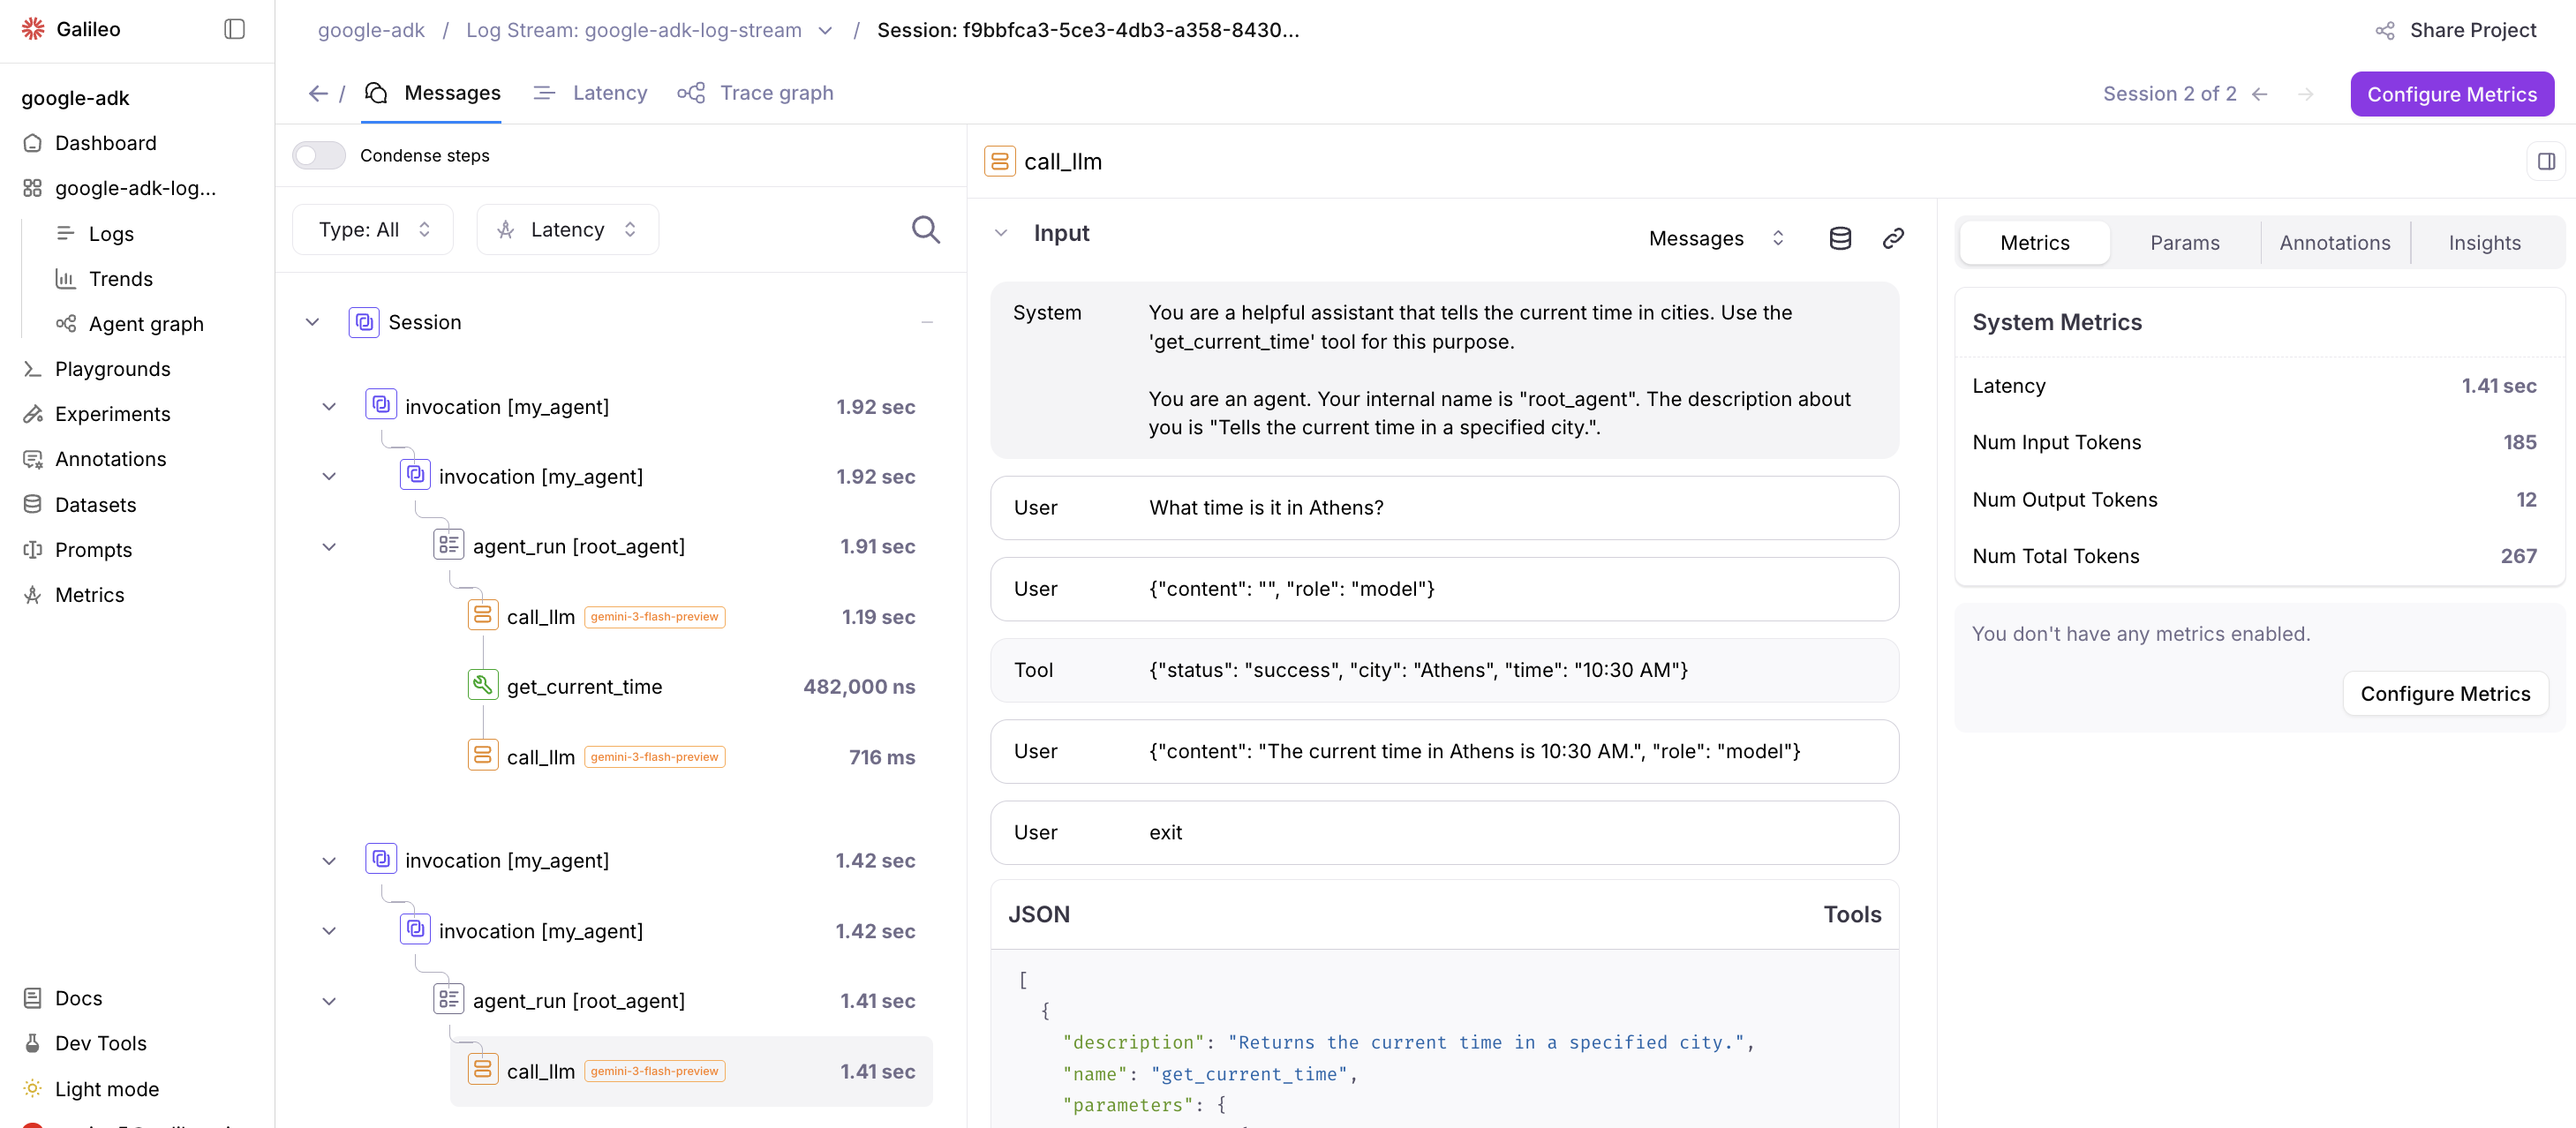Open Log Stream selector dropdown in breadcrumb
This screenshot has height=1128, width=2576.
[x=825, y=30]
